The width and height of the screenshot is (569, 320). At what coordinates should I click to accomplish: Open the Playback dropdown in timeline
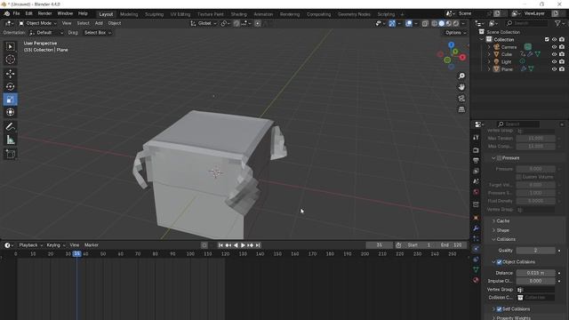(30, 245)
